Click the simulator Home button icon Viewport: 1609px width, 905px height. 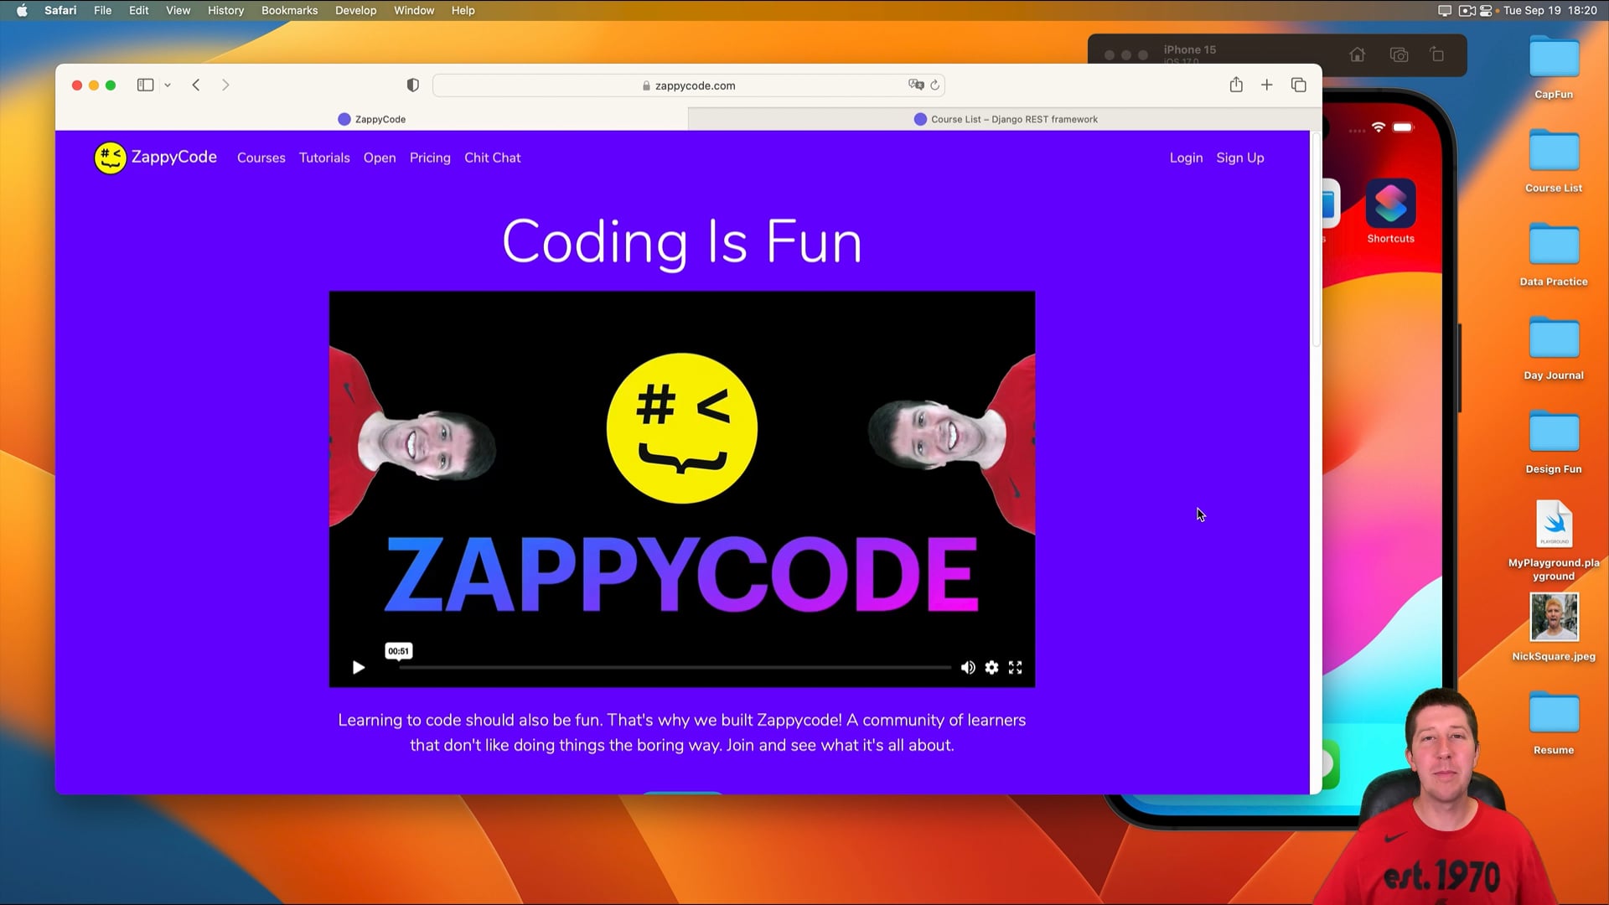[x=1357, y=54]
